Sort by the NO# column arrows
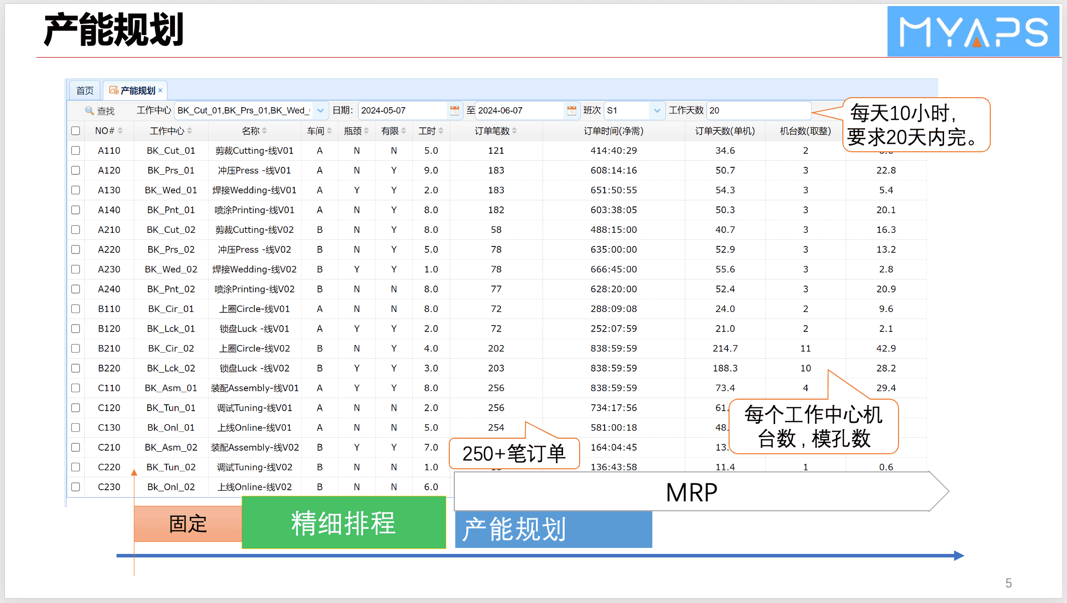 (x=120, y=131)
